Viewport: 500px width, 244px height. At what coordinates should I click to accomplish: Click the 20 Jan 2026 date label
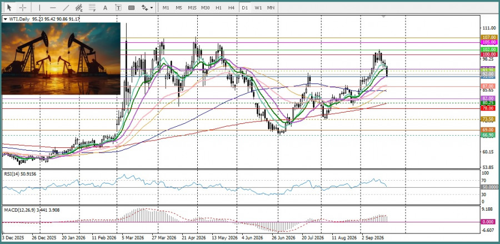(74, 238)
